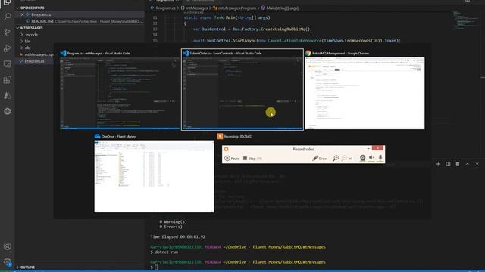Open the Accounts menu icon

[x=7, y=246]
